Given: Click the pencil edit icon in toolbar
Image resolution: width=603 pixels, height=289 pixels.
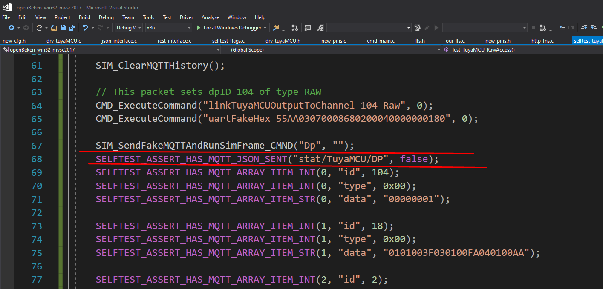Looking at the screenshot, I should click(x=427, y=28).
